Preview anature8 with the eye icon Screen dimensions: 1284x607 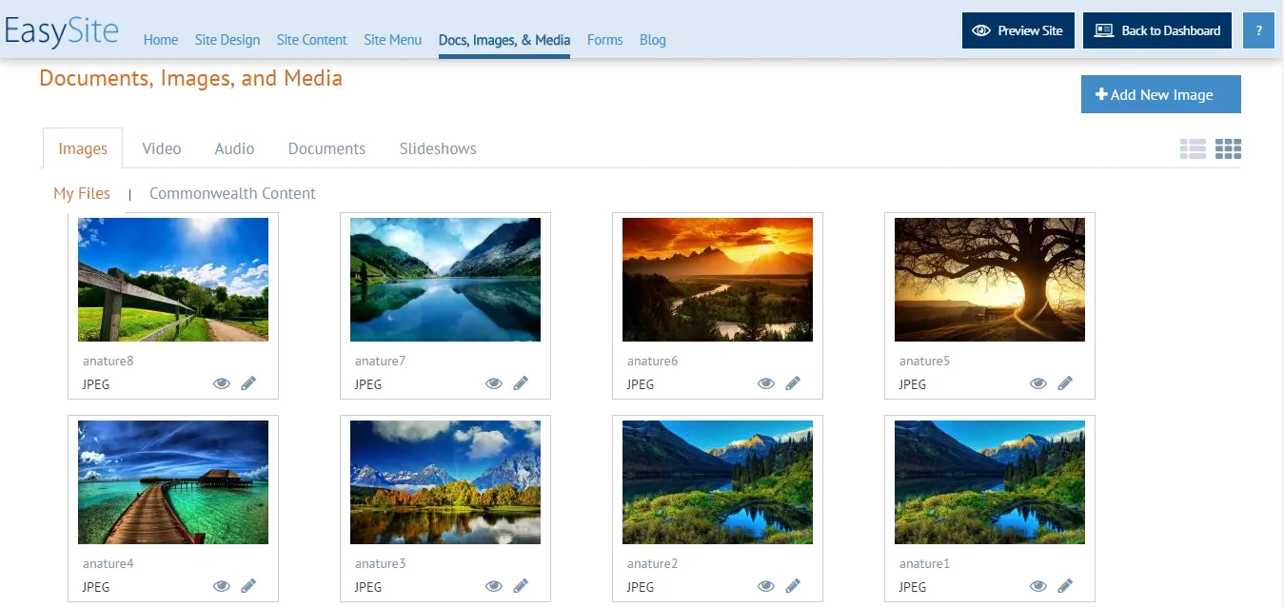point(222,383)
